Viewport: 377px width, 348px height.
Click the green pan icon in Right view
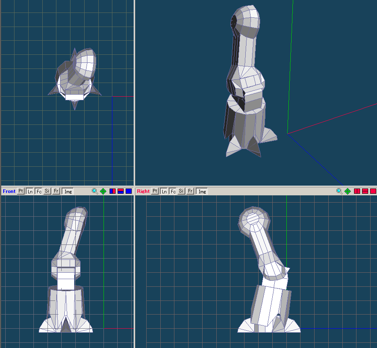coord(348,191)
